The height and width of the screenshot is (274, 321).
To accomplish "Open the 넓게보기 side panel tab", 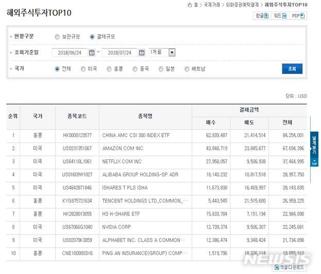I will click(314, 145).
